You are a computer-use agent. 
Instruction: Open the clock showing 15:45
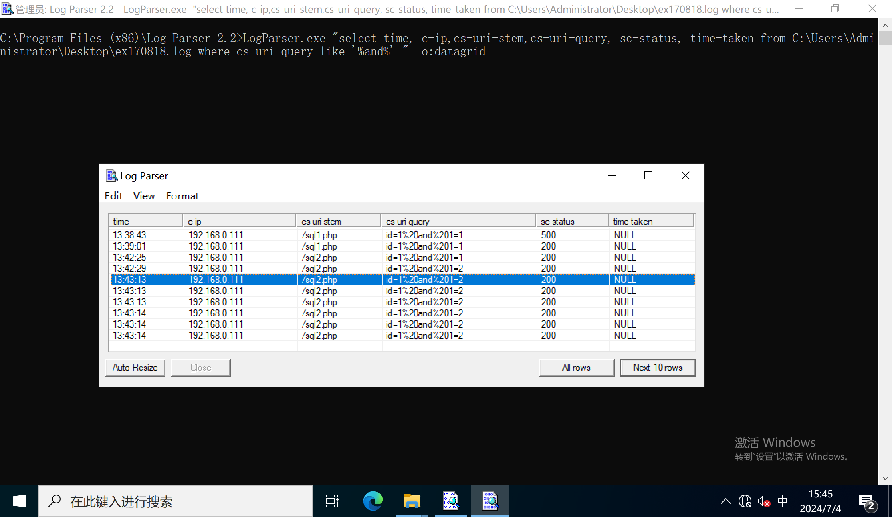point(821,501)
